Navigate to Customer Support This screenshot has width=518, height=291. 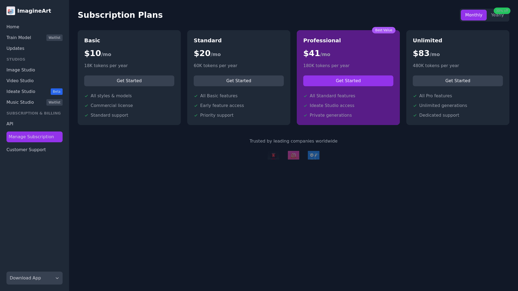[x=26, y=150]
